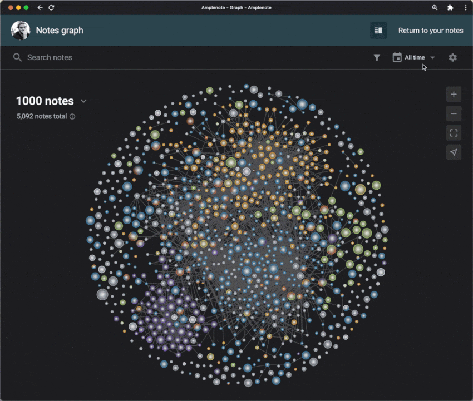Open the browser extensions puzzle icon
Viewport: 473px width, 401px height.
[x=450, y=8]
